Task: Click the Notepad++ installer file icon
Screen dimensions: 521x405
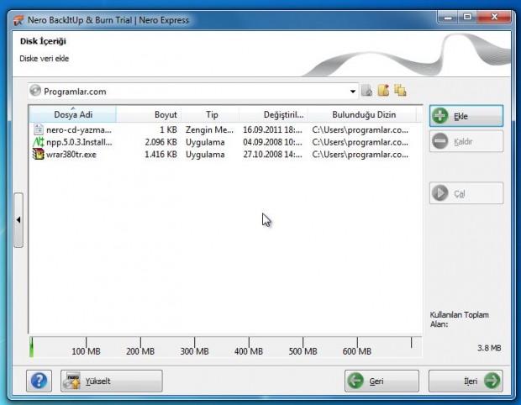Action: pyautogui.click(x=39, y=142)
